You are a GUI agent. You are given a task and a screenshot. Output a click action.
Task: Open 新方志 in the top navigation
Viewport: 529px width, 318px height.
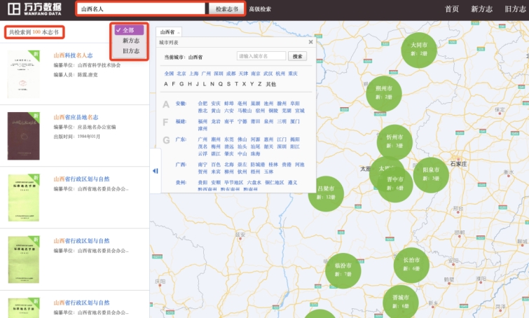(481, 9)
